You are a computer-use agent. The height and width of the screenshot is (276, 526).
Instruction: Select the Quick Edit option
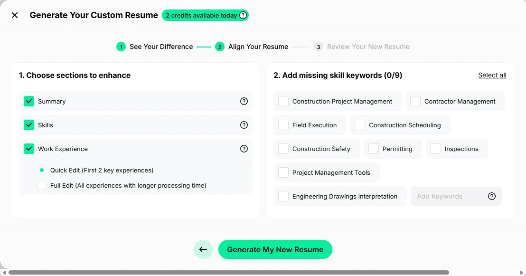(42, 170)
